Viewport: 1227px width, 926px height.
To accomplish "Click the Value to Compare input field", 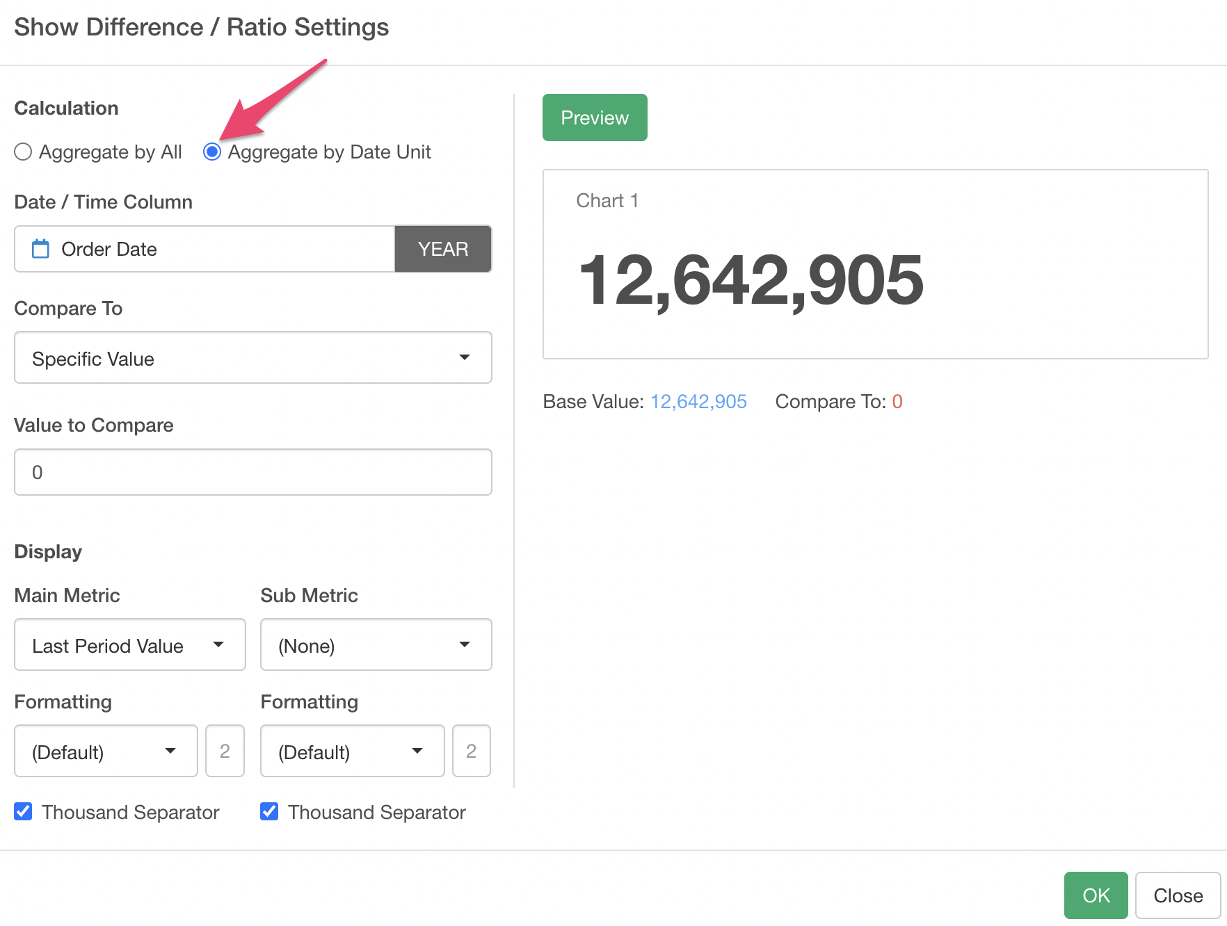I will coord(253,472).
